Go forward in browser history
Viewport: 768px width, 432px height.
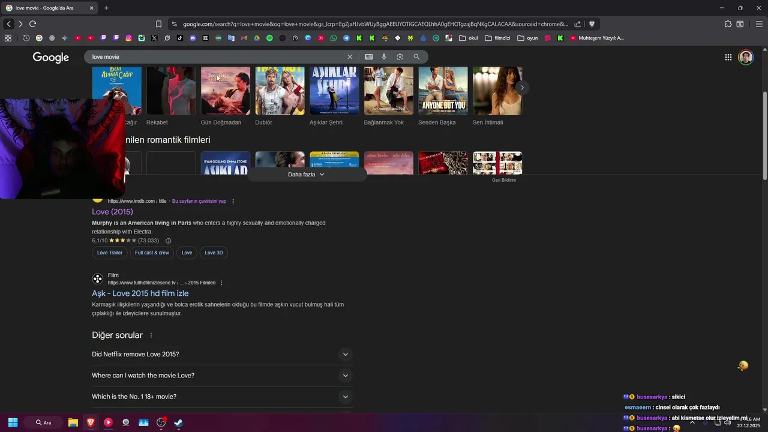20,24
